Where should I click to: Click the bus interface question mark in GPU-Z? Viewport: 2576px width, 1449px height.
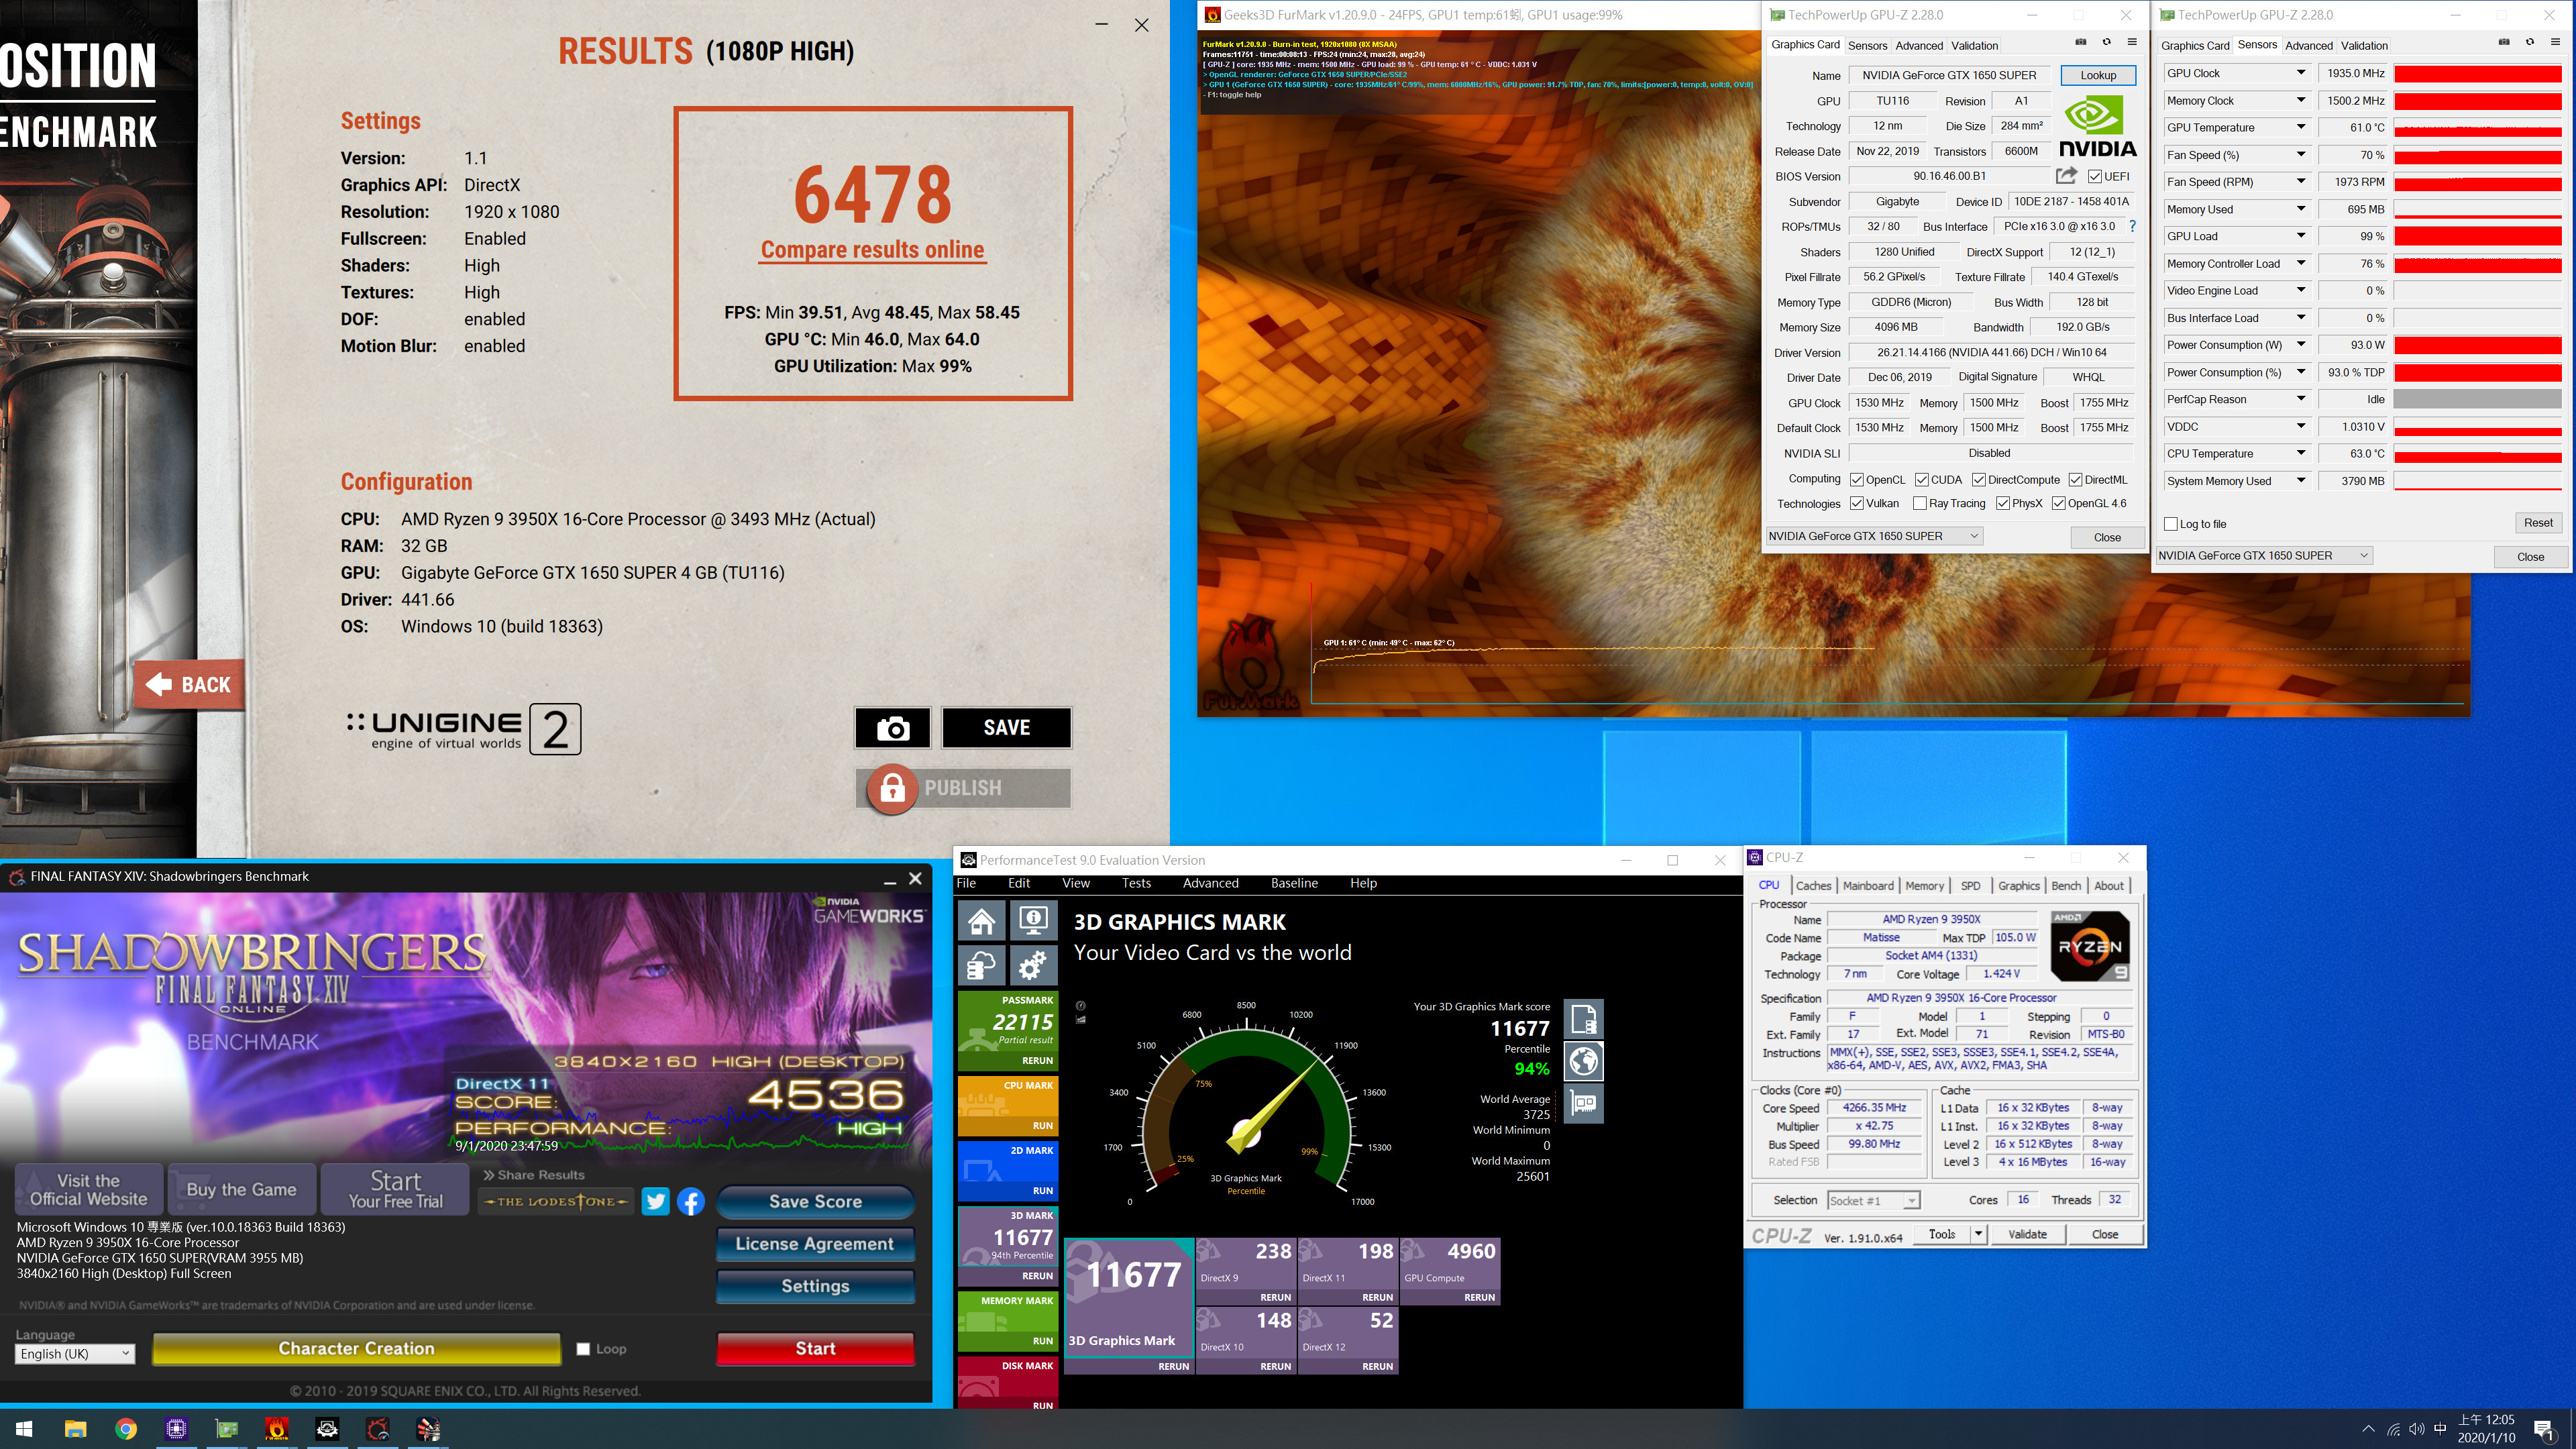2132,226
